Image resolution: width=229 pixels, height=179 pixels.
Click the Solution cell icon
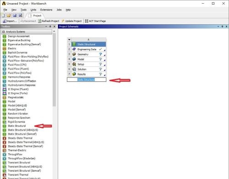coord(74,69)
